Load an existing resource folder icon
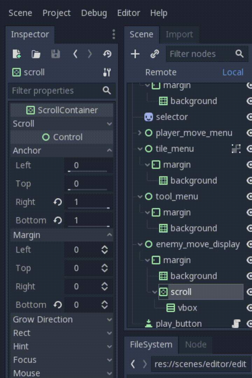This screenshot has width=252, height=378. [x=36, y=54]
